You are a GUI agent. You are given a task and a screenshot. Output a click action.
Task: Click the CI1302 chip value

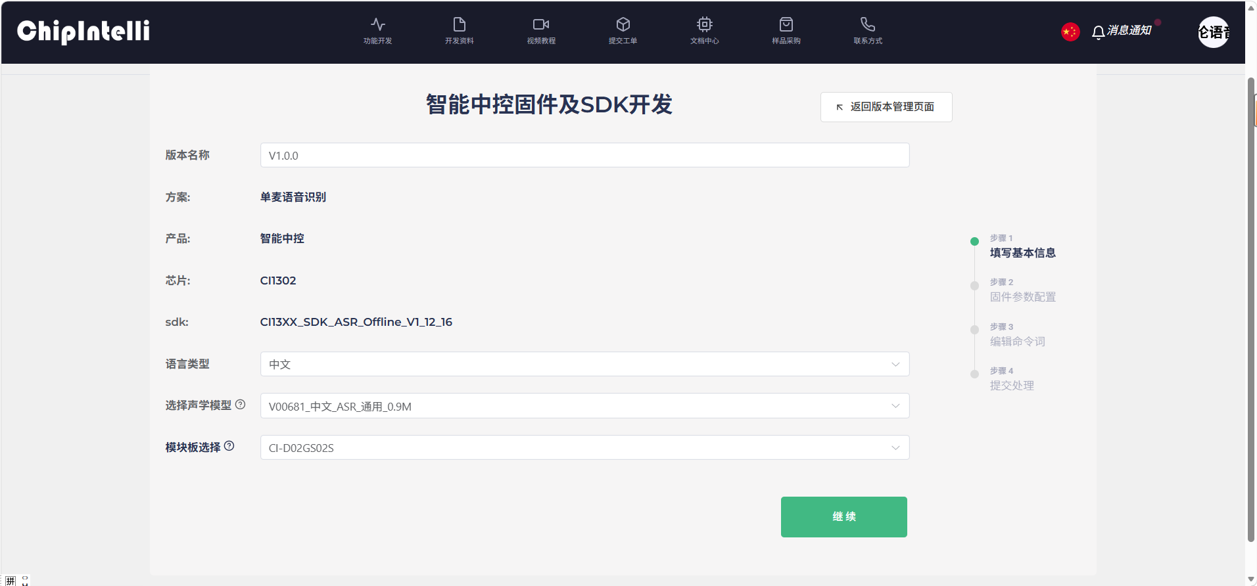(278, 281)
